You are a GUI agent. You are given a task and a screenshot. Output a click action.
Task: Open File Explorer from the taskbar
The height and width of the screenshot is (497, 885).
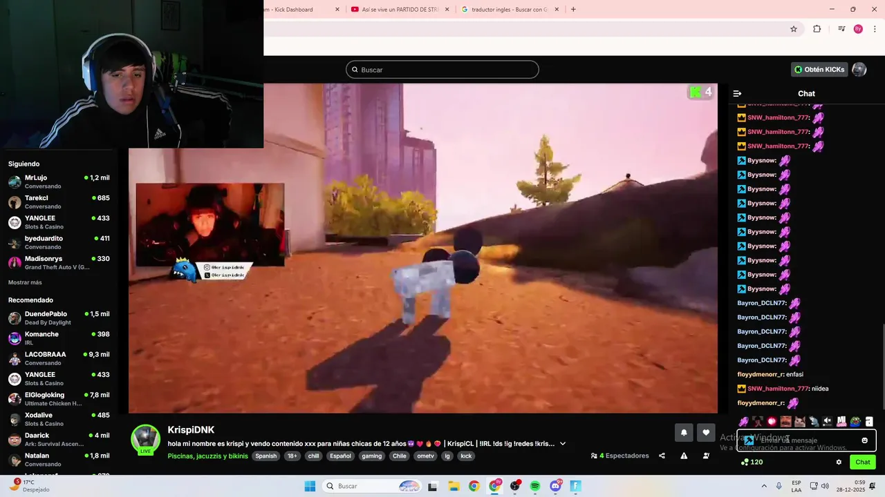point(454,486)
